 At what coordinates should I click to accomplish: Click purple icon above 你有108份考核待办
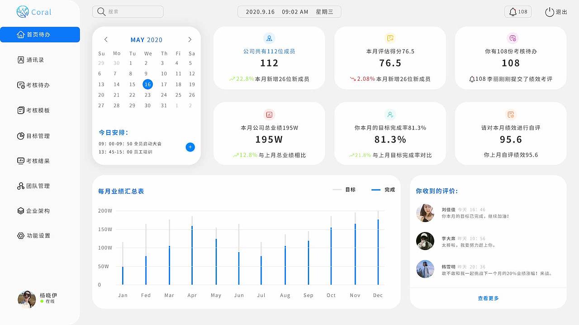(x=512, y=38)
